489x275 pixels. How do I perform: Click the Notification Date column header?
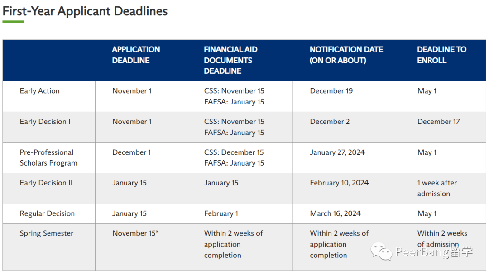tap(346, 55)
